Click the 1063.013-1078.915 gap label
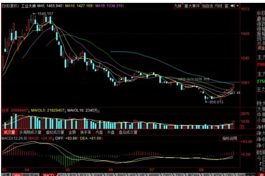265x176 pixels. (x=194, y=79)
